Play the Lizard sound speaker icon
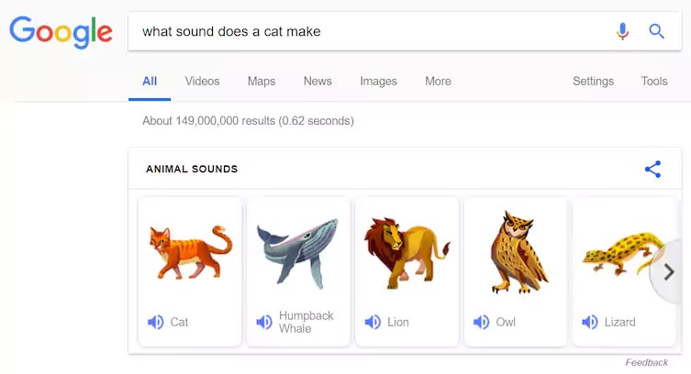Image resolution: width=691 pixels, height=374 pixels. 589,322
